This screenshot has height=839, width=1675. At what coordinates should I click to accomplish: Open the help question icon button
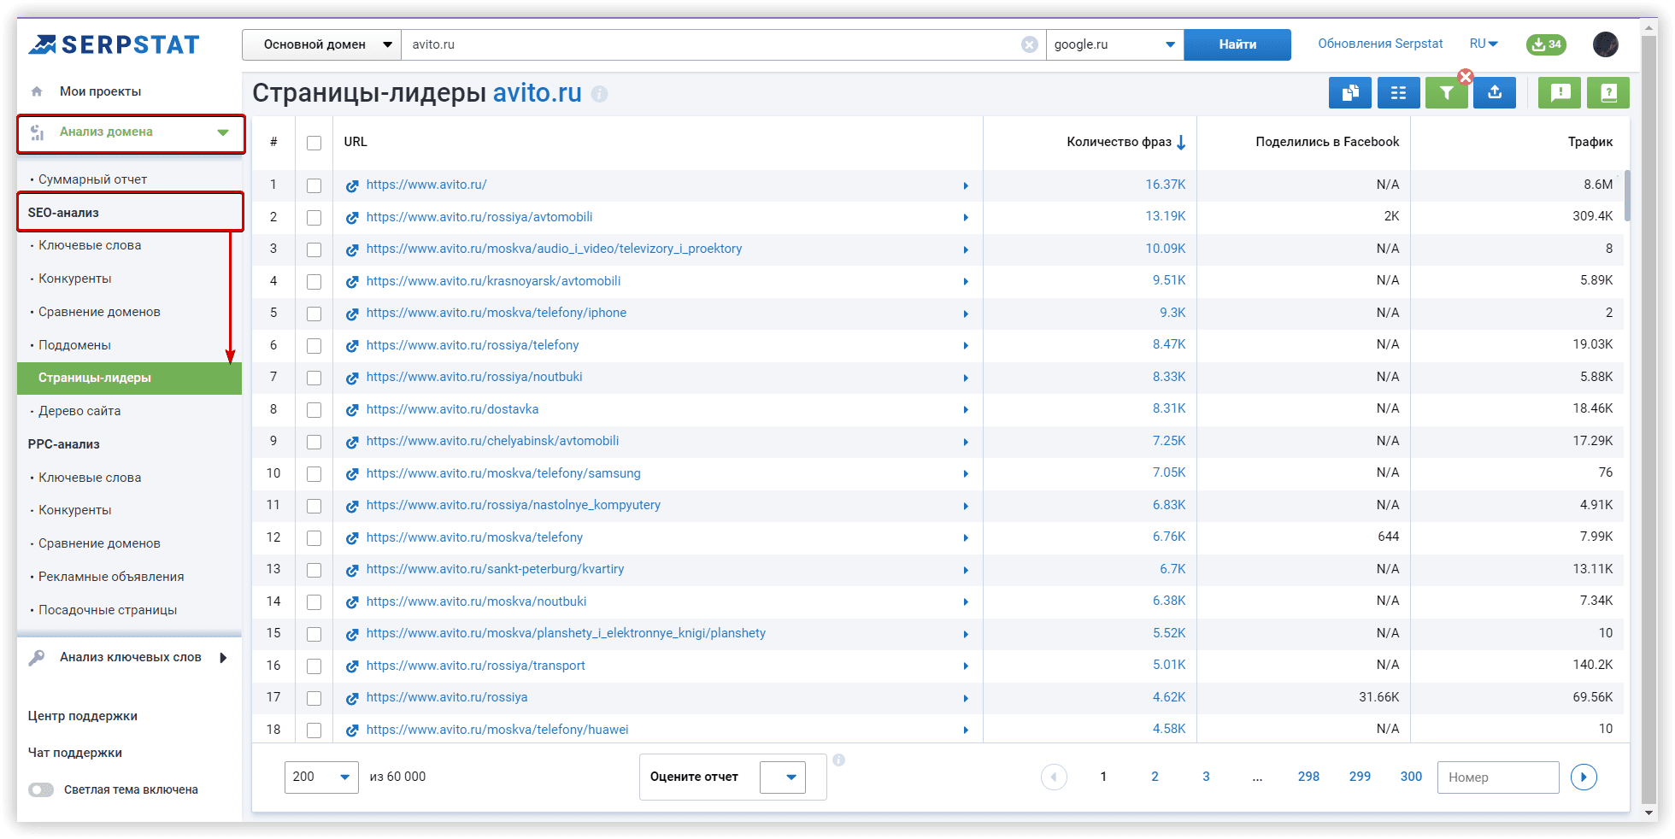click(1608, 92)
